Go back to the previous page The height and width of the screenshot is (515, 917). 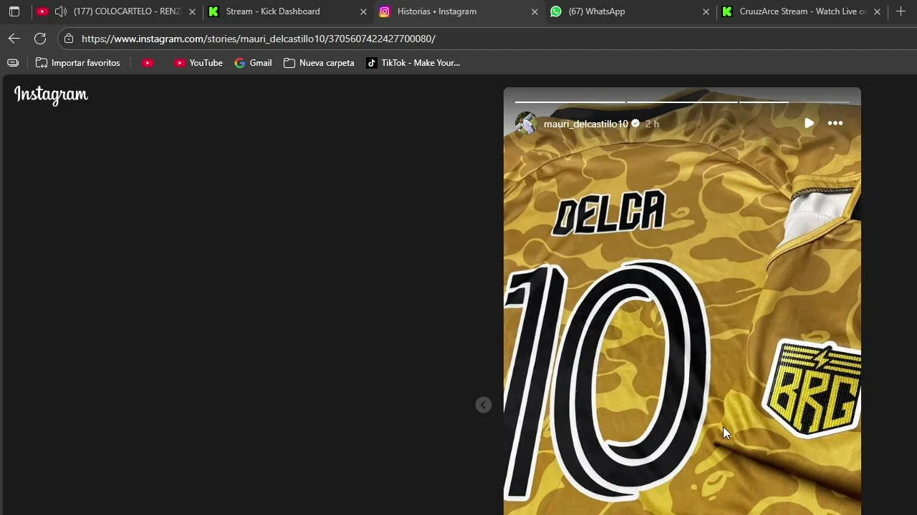point(14,39)
